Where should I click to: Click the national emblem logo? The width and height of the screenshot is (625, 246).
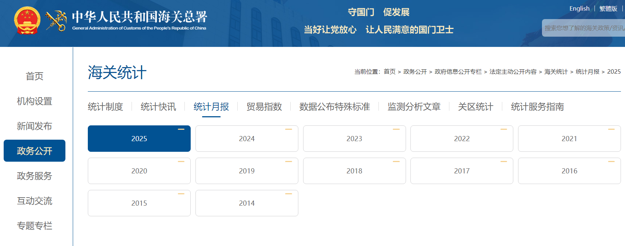27,21
